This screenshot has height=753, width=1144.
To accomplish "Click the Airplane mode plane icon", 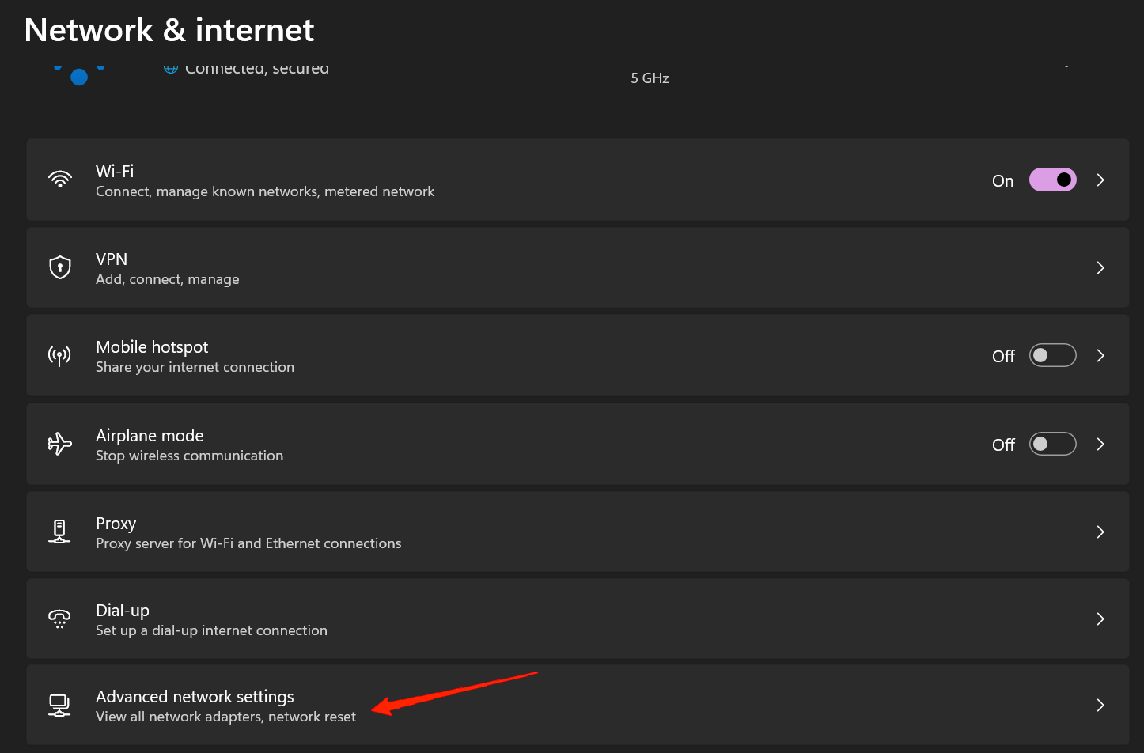I will (60, 445).
